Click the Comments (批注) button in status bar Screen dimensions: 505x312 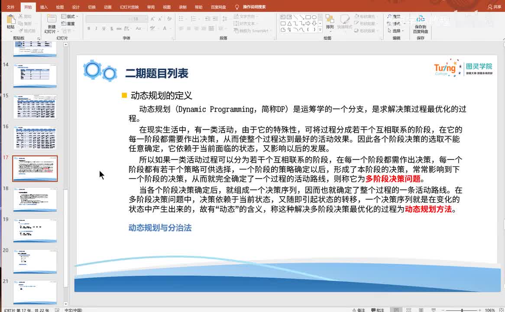[378, 310]
